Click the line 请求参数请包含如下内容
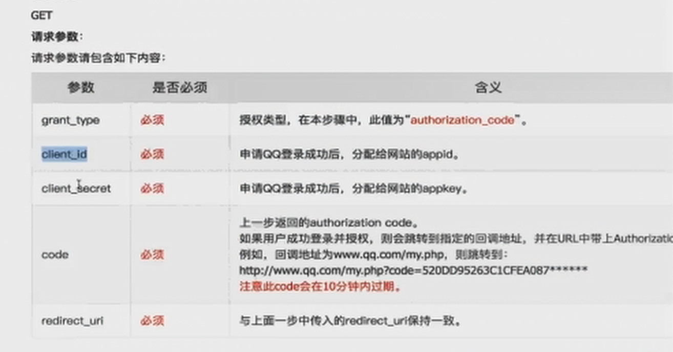 98,58
